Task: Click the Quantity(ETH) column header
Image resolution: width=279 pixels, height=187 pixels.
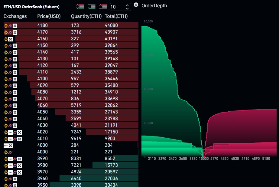Action: click(86, 16)
